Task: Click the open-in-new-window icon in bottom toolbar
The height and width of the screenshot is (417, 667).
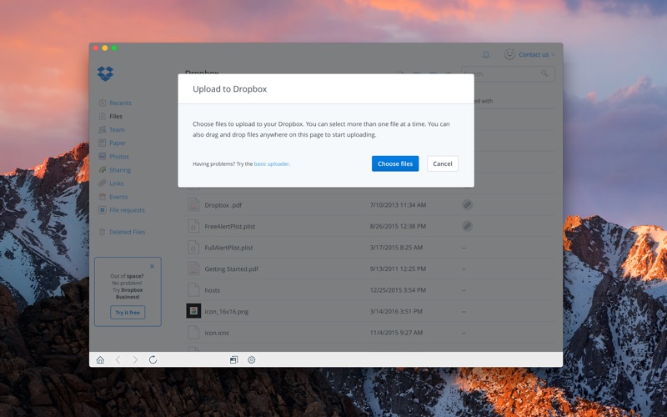Action: (234, 360)
